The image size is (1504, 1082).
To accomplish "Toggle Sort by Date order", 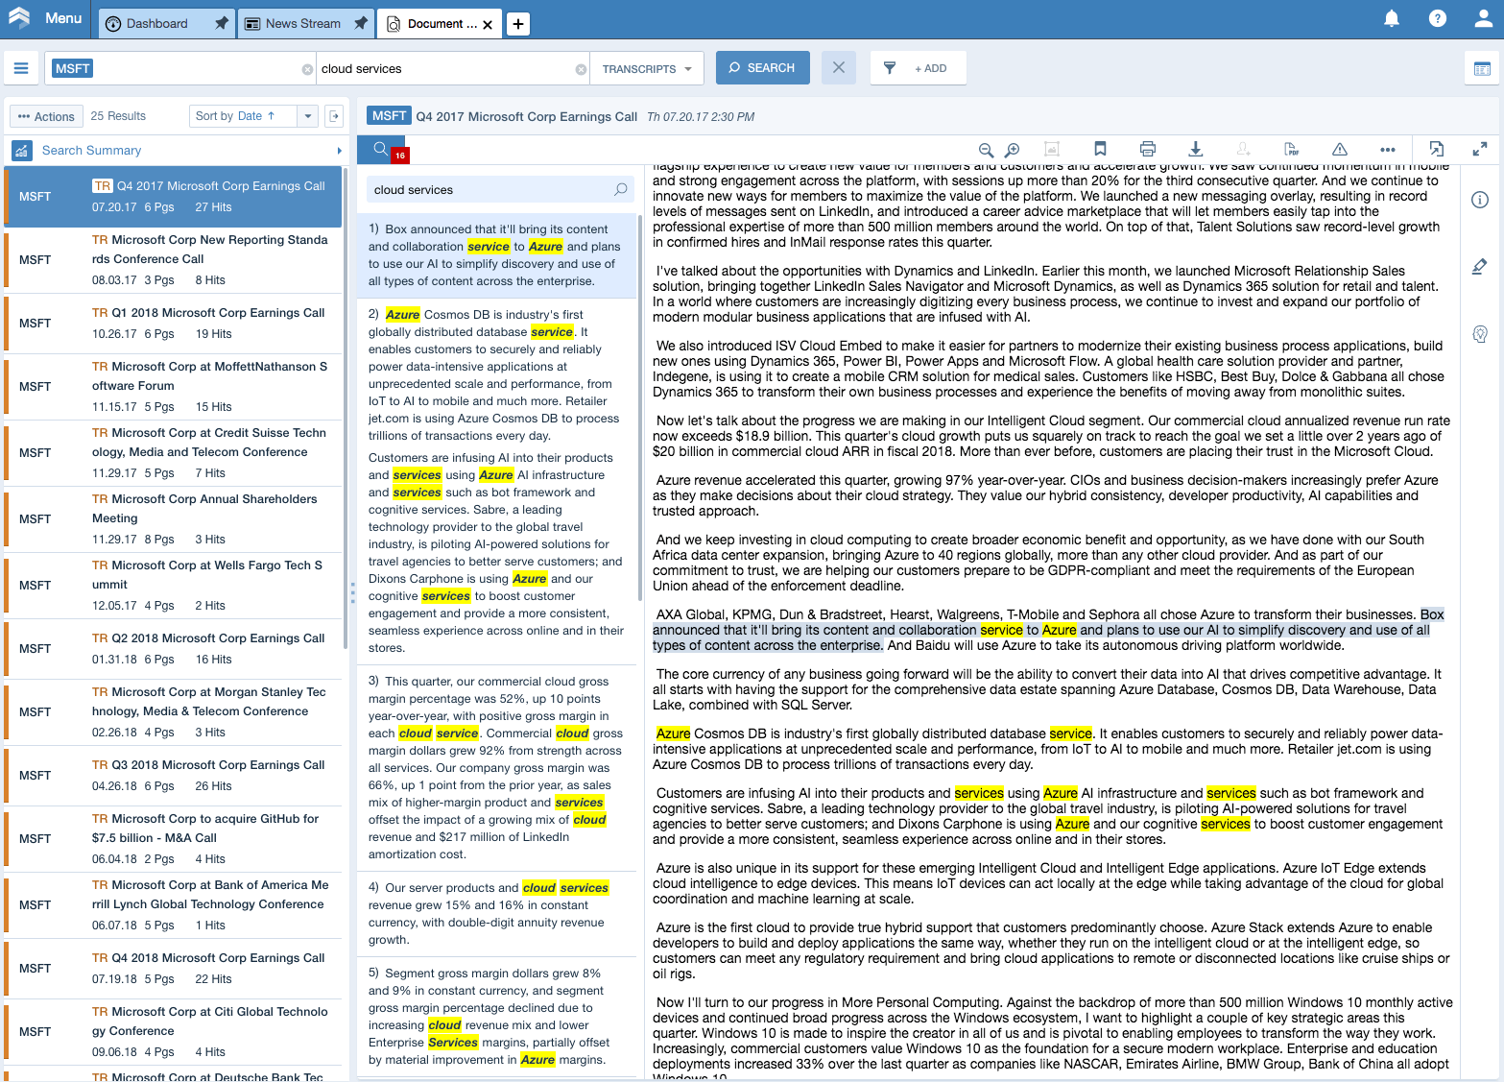I will tap(236, 116).
